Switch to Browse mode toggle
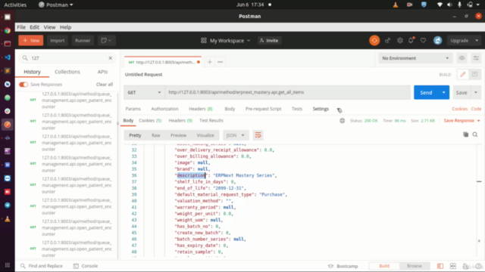 pos(415,266)
